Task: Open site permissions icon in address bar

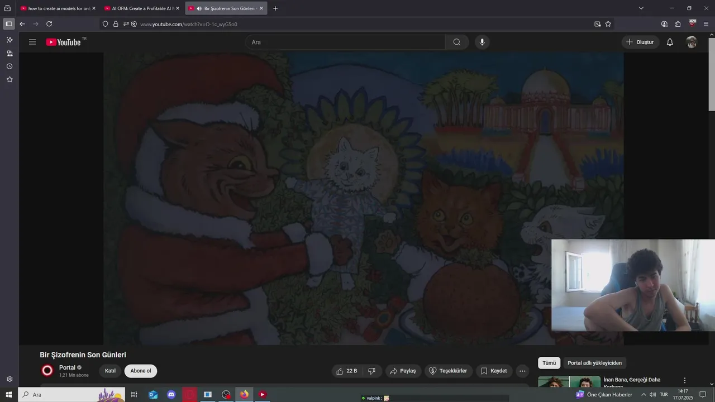Action: coord(126,24)
